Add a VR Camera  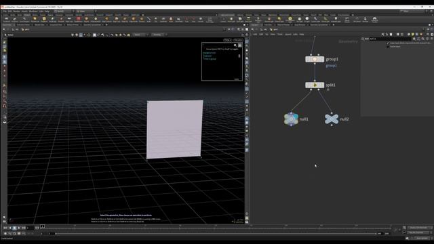357,20
